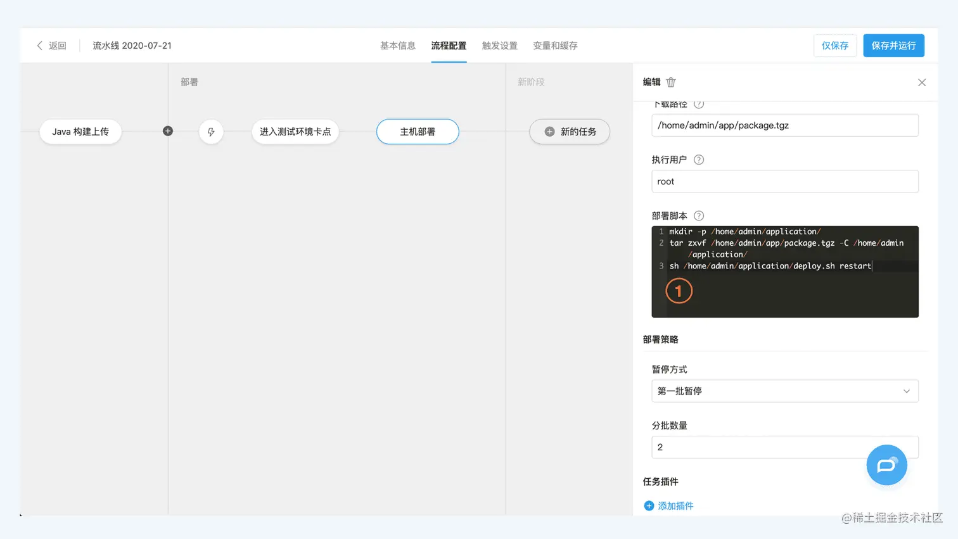Click 保存并运行 button

pos(893,46)
